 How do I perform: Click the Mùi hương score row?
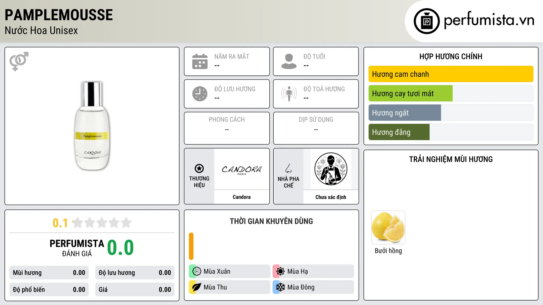49,273
